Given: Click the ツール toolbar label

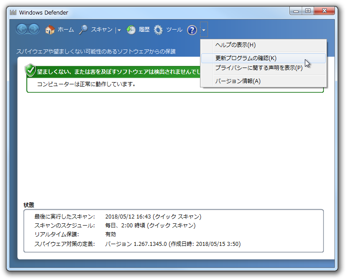Looking at the screenshot, I should tap(174, 30).
